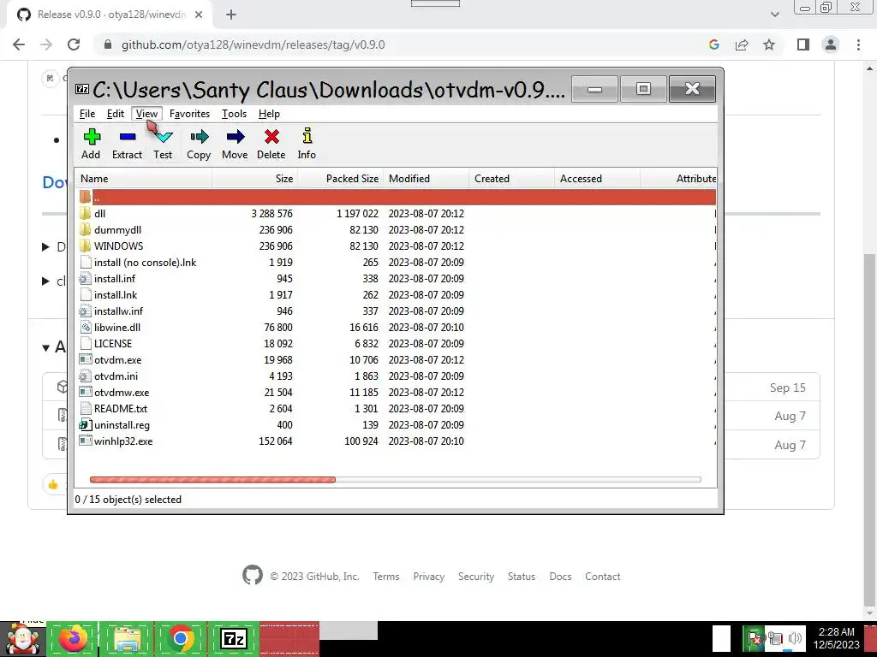The image size is (877, 657).
Task: Open the Security link in GitHub footer
Action: tap(476, 576)
